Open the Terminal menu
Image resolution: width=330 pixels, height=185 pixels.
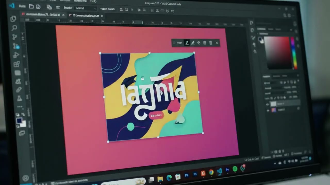pyautogui.click(x=80, y=1)
